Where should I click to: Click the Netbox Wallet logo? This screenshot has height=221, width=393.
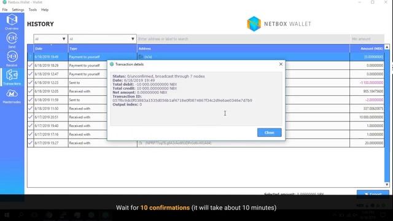point(279,24)
